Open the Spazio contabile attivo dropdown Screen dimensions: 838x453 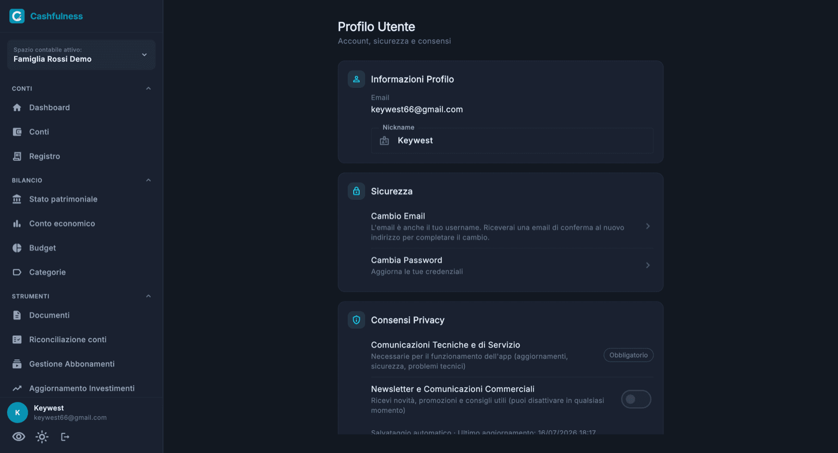click(81, 55)
